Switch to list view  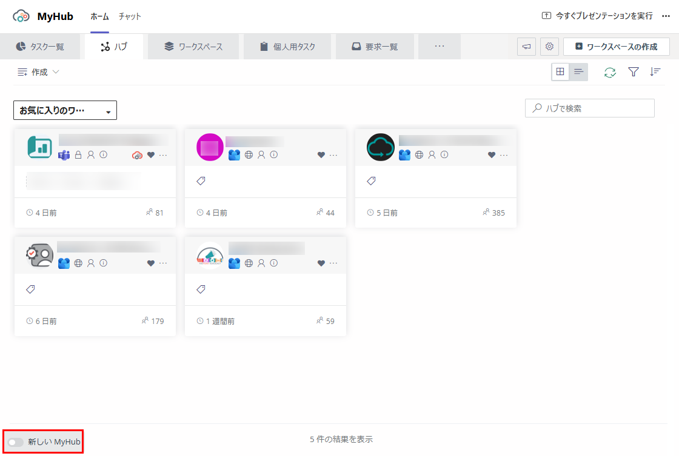(578, 72)
